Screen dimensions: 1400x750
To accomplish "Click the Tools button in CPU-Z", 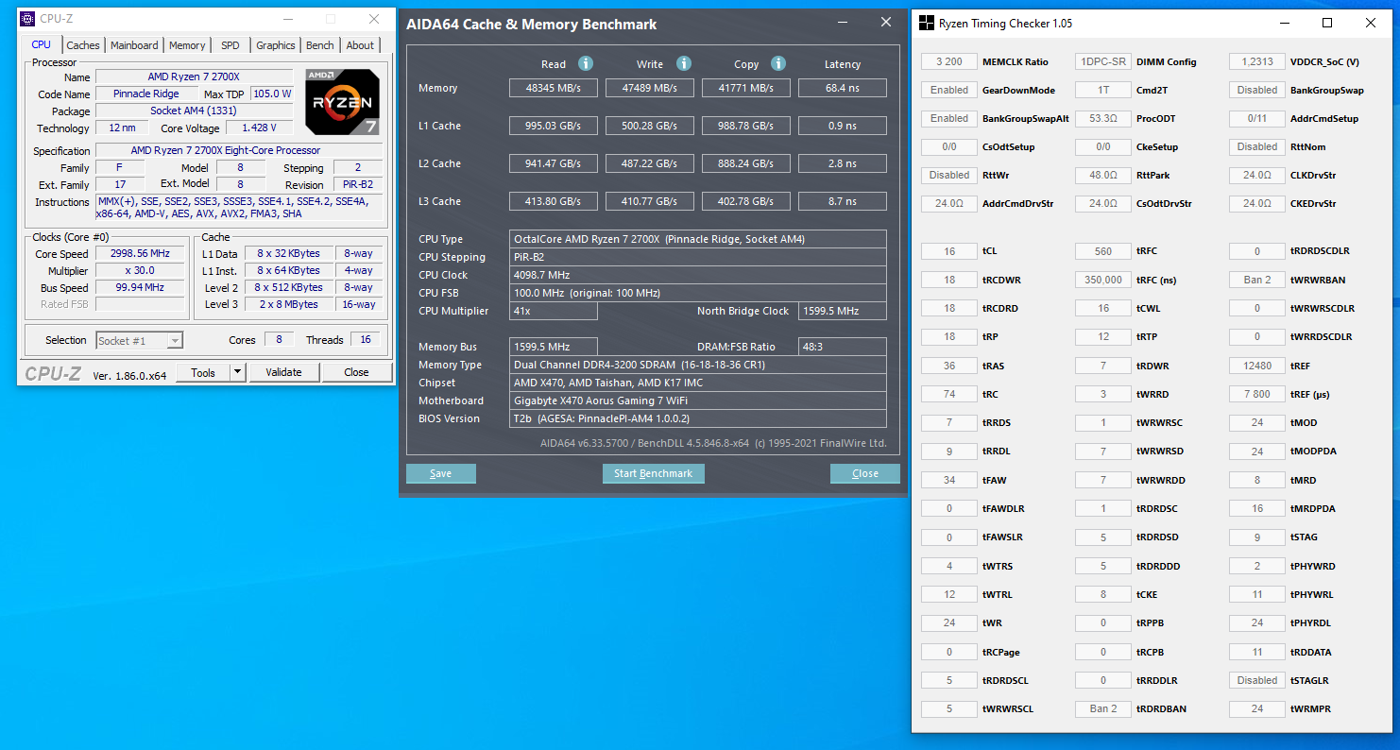I will click(x=203, y=372).
